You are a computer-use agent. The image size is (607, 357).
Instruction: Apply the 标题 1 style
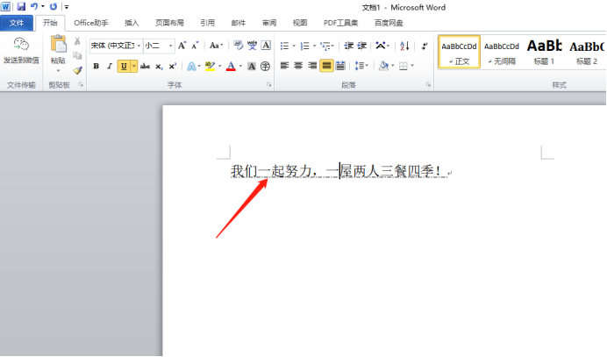click(x=544, y=52)
